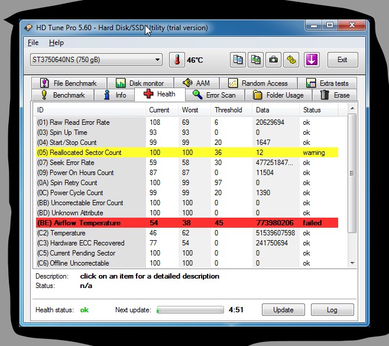
Task: Maximize the HD Tune Pro window
Action: click(x=330, y=25)
